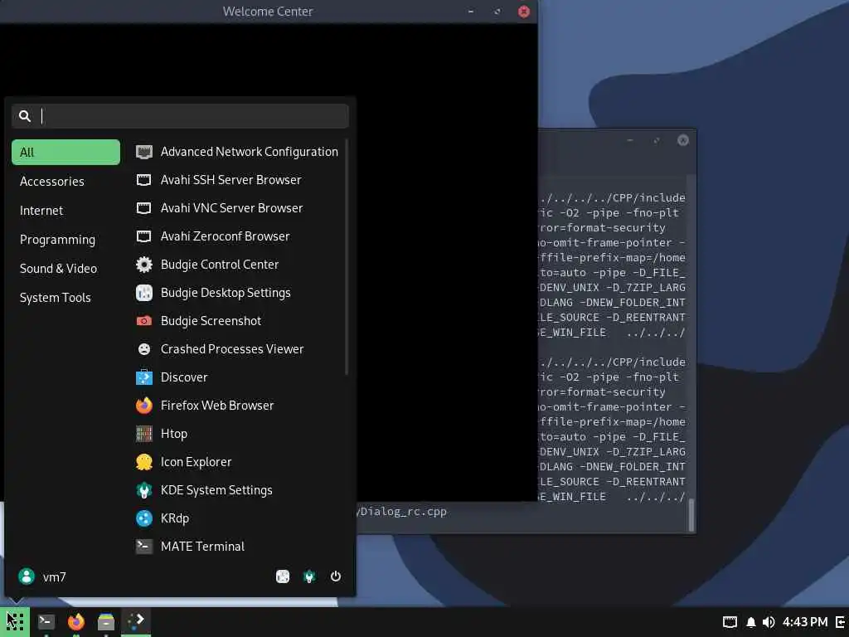This screenshot has width=849, height=637.
Task: Click the terminal window's vertical scrollbar
Action: (x=691, y=514)
